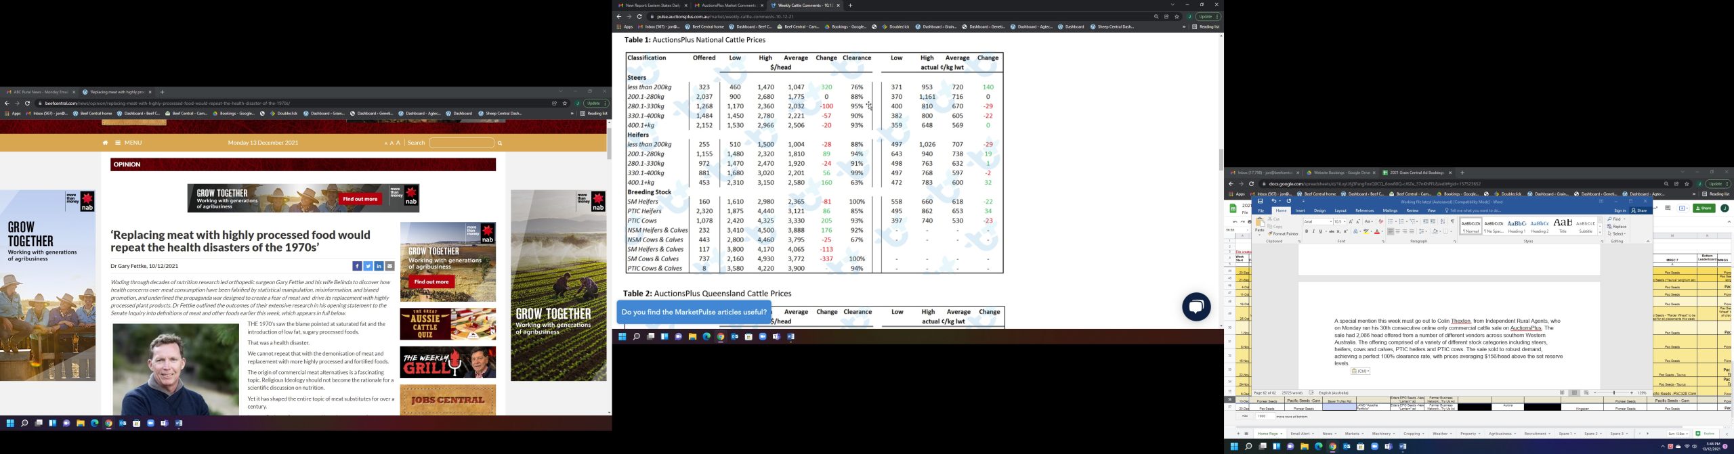Click Replace in Word's Editing group
The height and width of the screenshot is (454, 1734).
pyautogui.click(x=1617, y=227)
